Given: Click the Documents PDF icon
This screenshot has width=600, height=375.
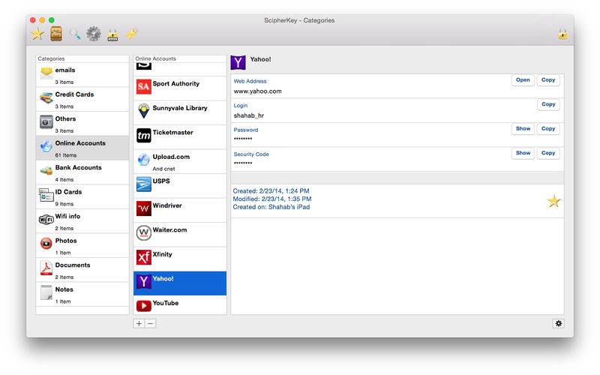Looking at the screenshot, I should (x=46, y=268).
